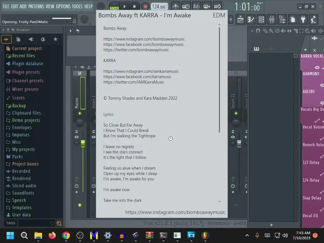Open Firefox from the taskbar
Image resolution: width=324 pixels, height=243 pixels.
[52, 235]
